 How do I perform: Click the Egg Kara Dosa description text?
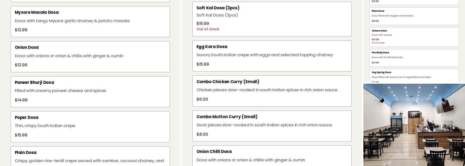(264, 55)
